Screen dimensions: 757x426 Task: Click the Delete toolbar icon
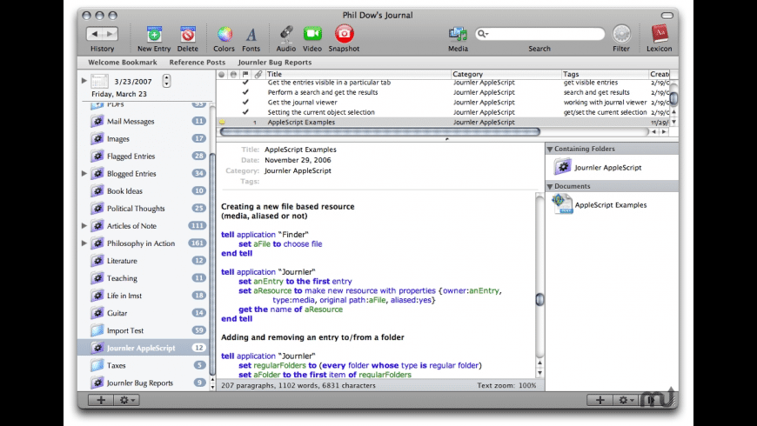[x=188, y=34]
